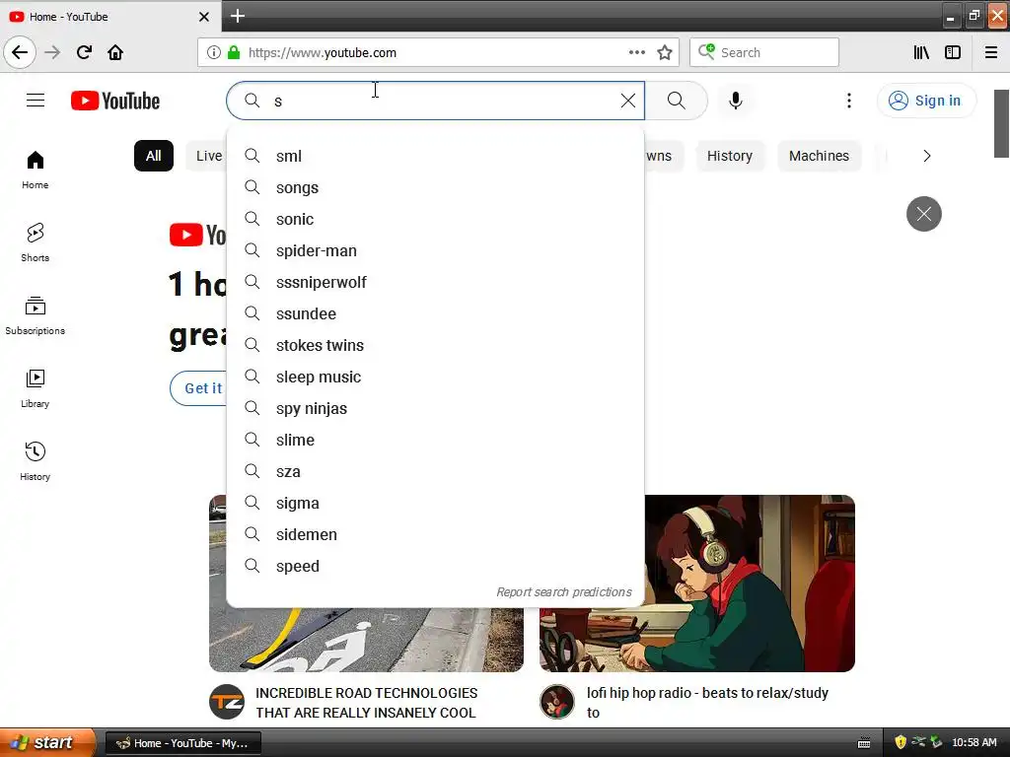Open page actions three-dot menu
1010x757 pixels.
(x=637, y=52)
